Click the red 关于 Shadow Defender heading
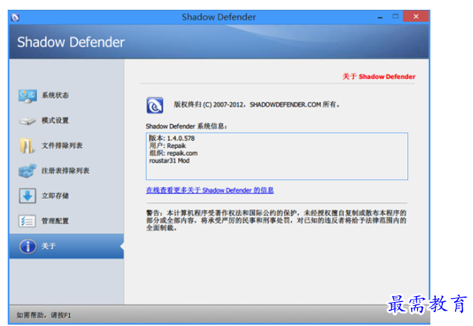This screenshot has width=473, height=326. 379,77
